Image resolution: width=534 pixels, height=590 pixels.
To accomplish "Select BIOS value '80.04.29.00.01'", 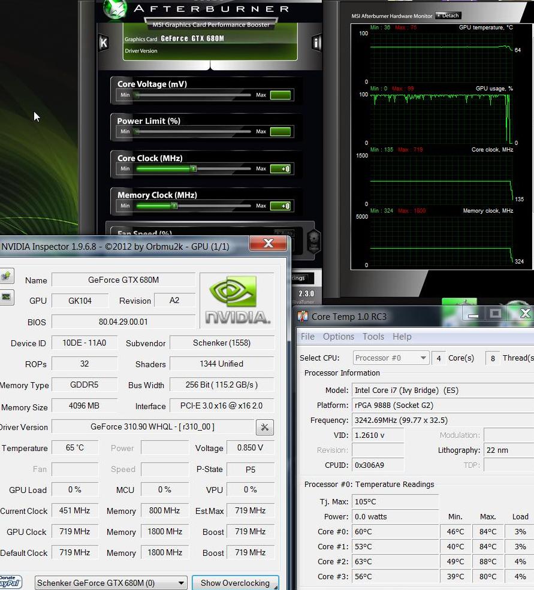I will (123, 322).
